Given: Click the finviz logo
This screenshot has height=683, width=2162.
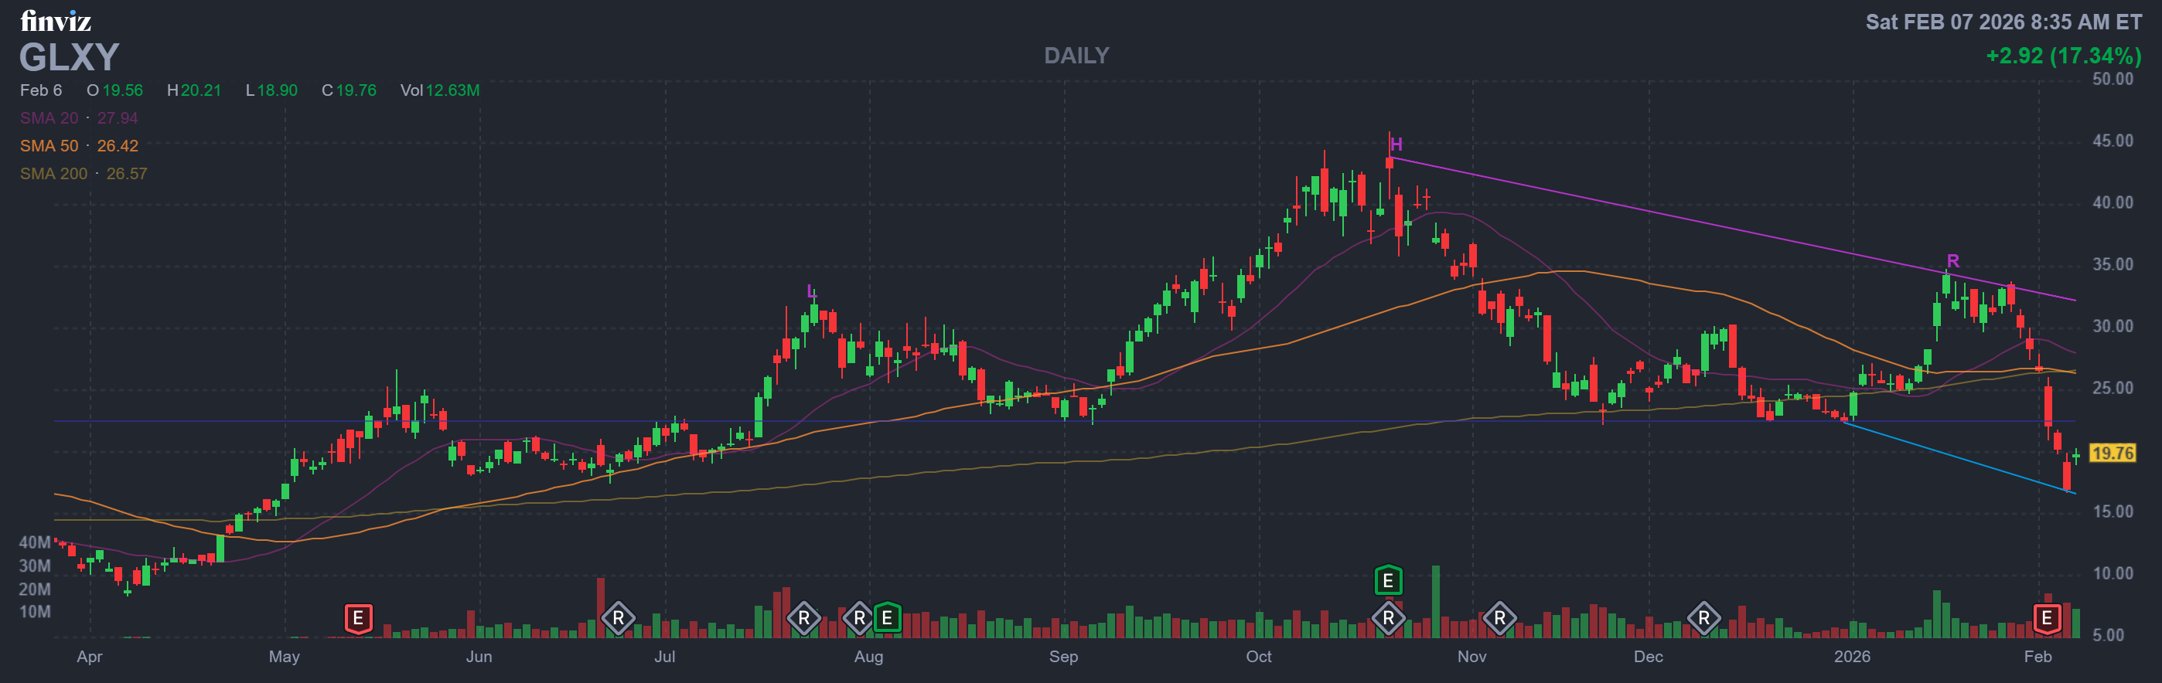Looking at the screenshot, I should click(56, 21).
